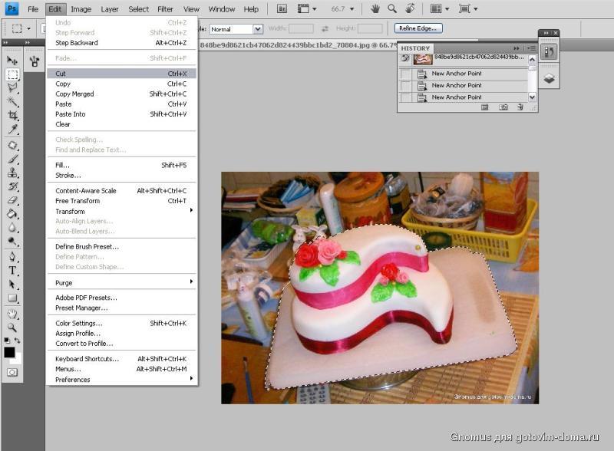Viewport: 614px width, 451px height.
Task: Expand the Transform submenu
Action: (x=121, y=212)
